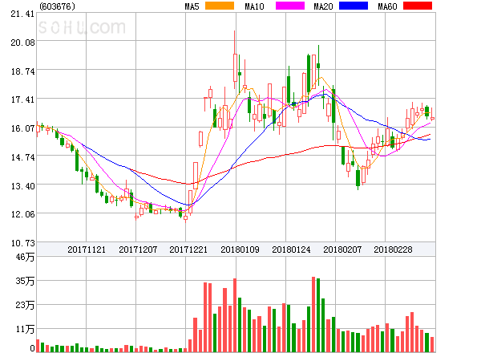Click the 17.41 price axis label

23,99
